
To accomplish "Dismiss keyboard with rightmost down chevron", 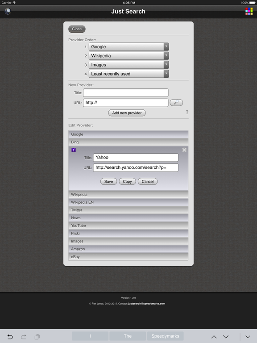I will point(248,337).
